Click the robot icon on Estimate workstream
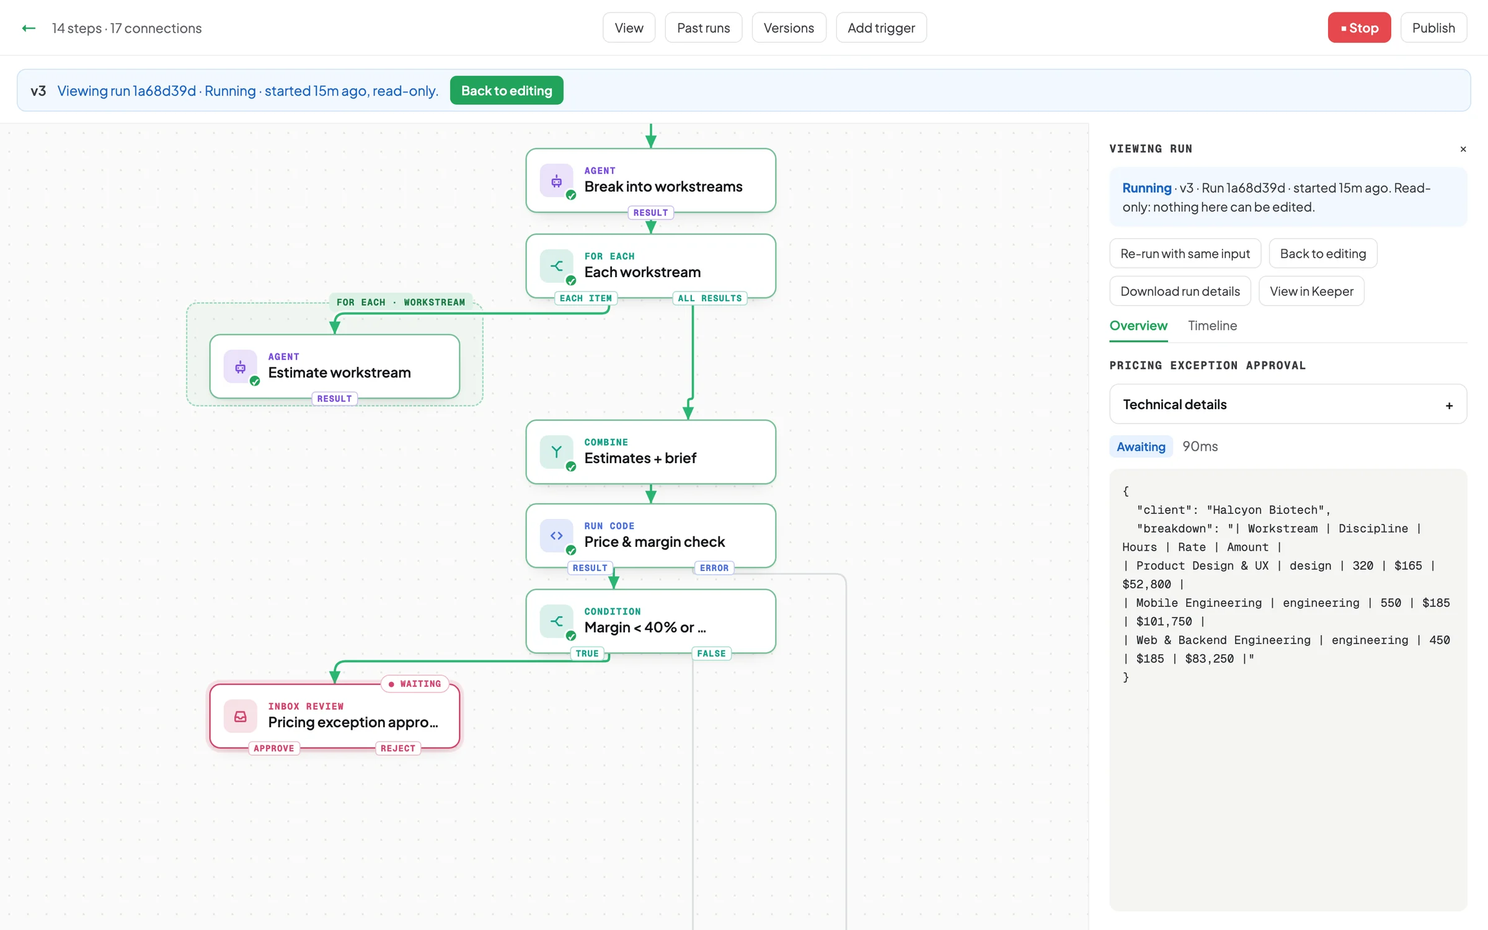 point(240,366)
